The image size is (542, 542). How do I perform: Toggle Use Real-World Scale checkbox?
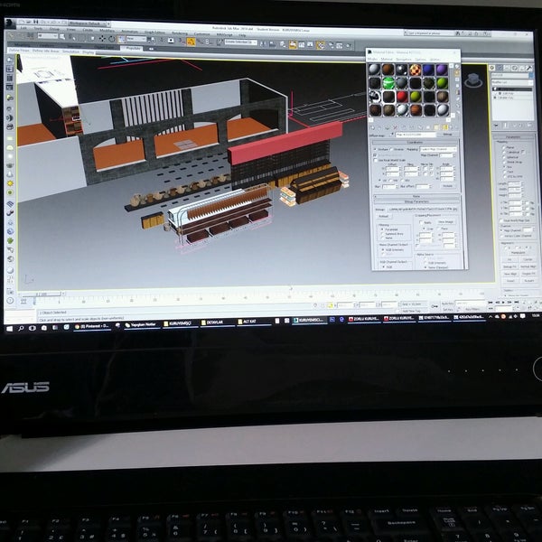(x=376, y=160)
